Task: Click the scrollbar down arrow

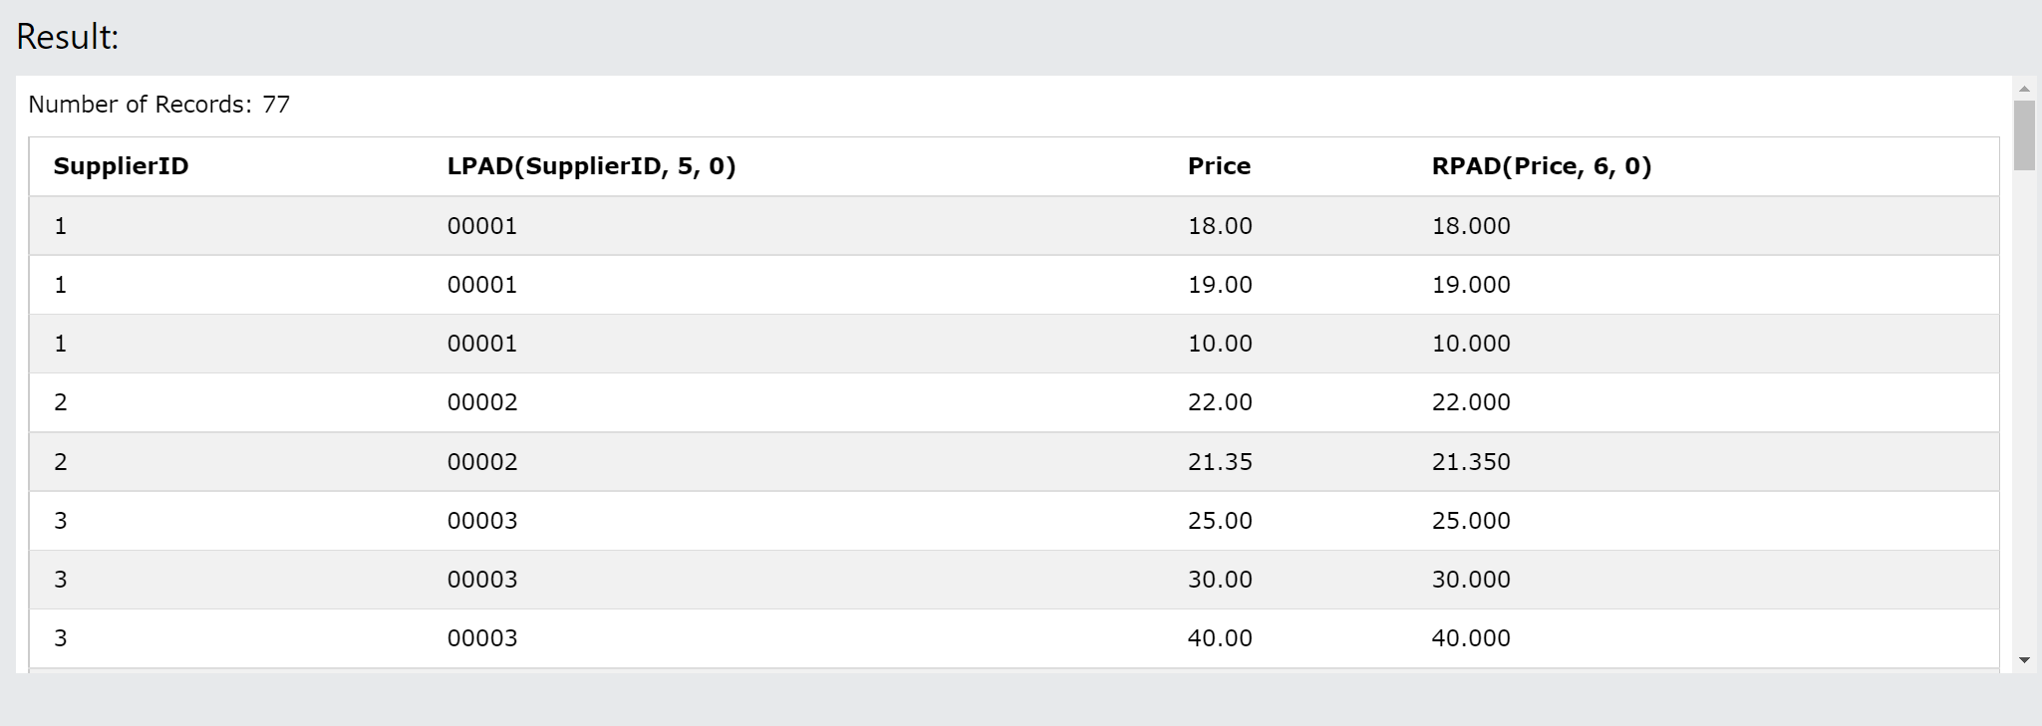Action: [2024, 659]
